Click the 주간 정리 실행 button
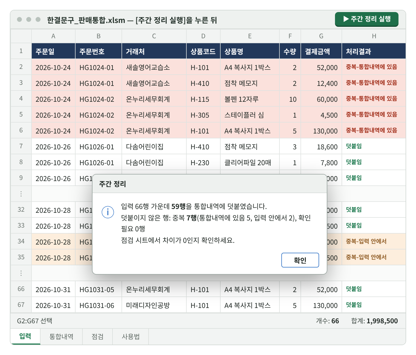The image size is (416, 355). 366,19
